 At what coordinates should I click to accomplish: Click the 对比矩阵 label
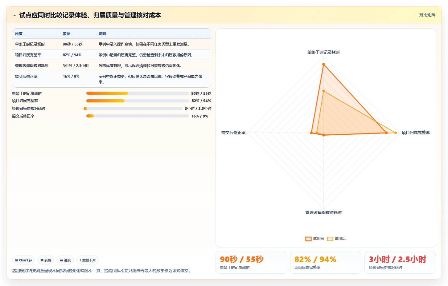pos(427,15)
